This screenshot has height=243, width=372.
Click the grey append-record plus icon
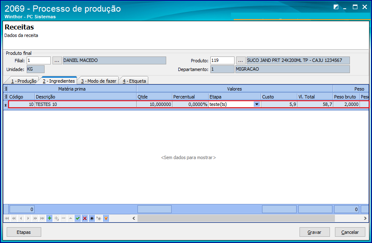[x=57, y=218]
